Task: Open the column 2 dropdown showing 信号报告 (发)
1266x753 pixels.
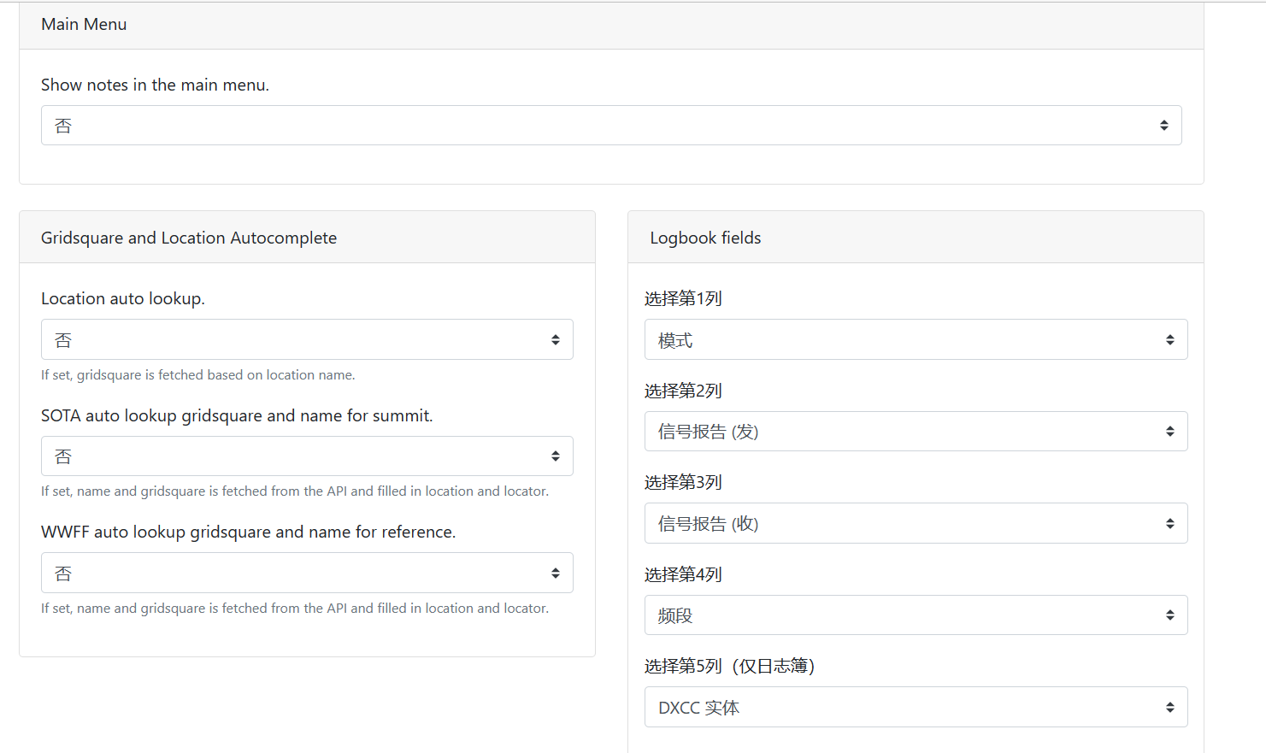Action: coord(916,432)
